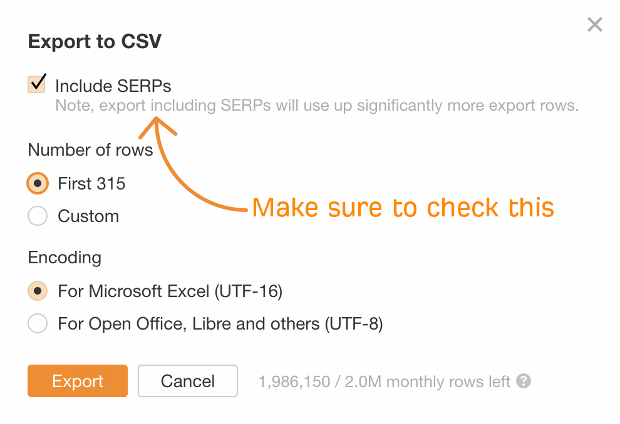Click the question mark beside monthly rows counter
This screenshot has height=424, width=620.
[x=524, y=381]
